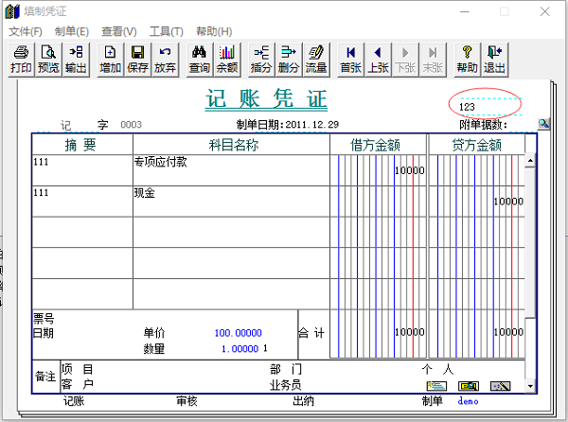Image resolution: width=568 pixels, height=422 pixels.
Task: Click debit amount 10000 in first row
Action: point(409,170)
